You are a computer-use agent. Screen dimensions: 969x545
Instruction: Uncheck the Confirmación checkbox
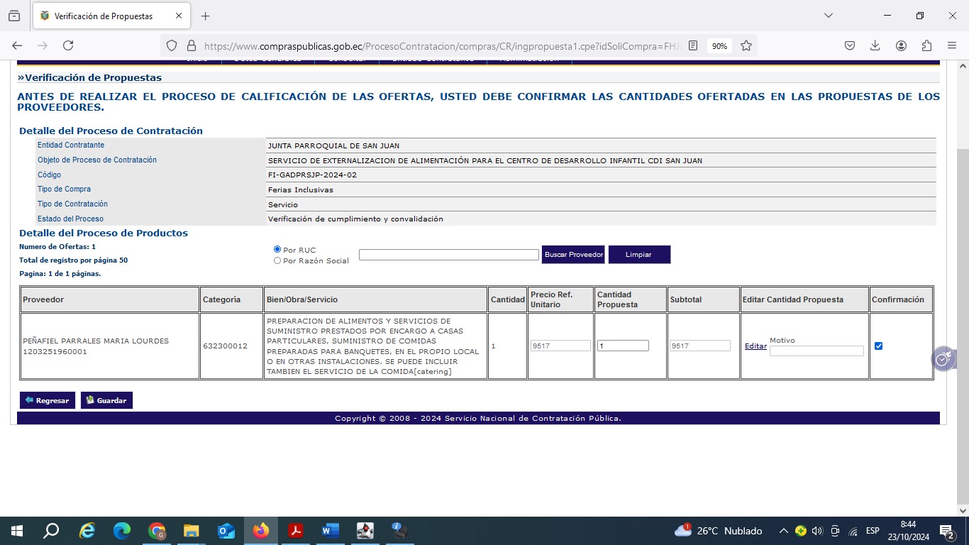pyautogui.click(x=878, y=346)
